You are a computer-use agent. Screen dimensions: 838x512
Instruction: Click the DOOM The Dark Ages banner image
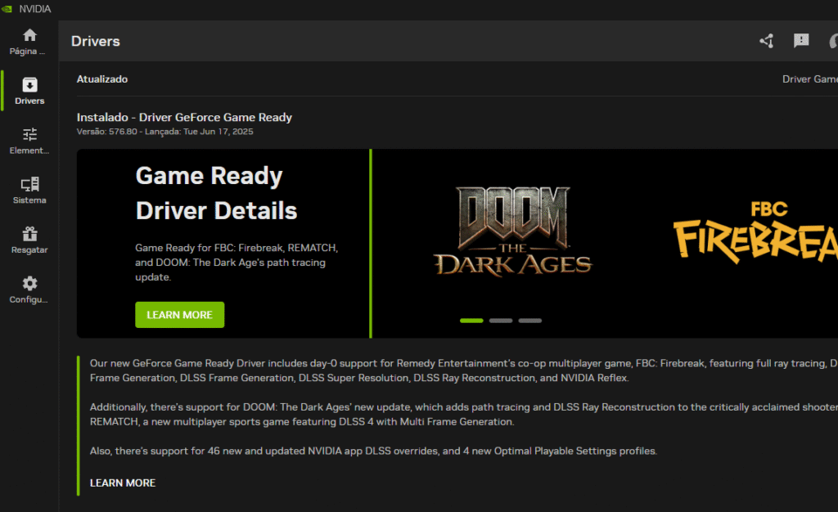(x=513, y=231)
